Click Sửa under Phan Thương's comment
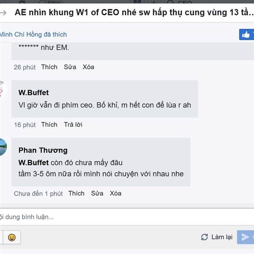254x254 pixels. pyautogui.click(x=97, y=193)
